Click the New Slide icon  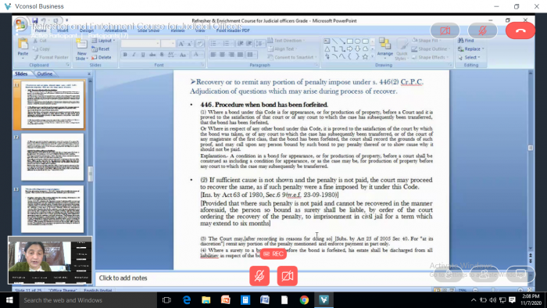click(x=81, y=44)
